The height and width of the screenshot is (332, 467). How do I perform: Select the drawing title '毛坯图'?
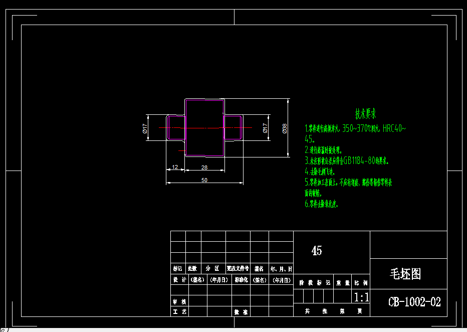405,274
